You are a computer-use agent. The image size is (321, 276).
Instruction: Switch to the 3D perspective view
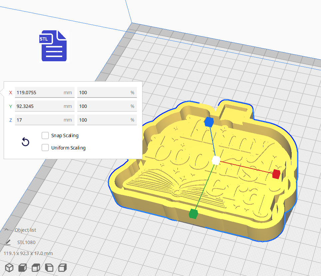(x=9, y=267)
